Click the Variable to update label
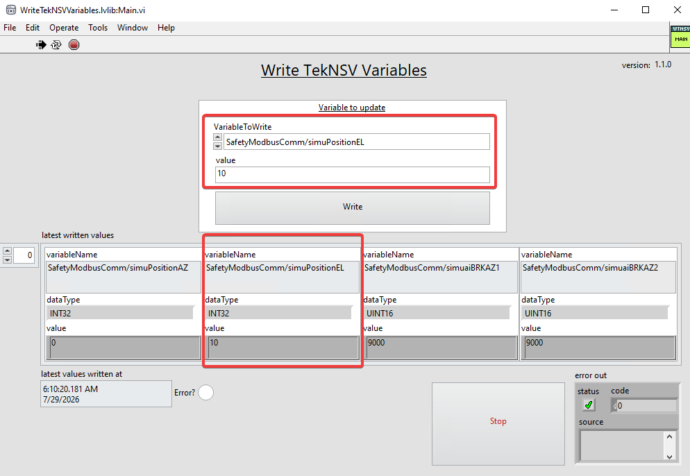 (x=352, y=108)
